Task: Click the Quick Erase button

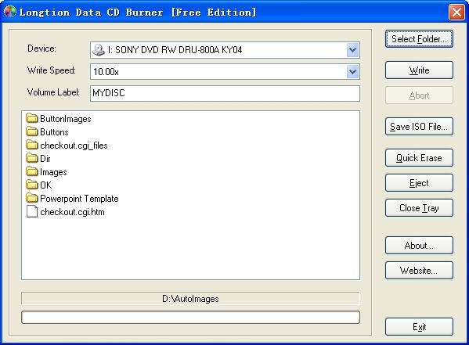Action: [x=419, y=157]
